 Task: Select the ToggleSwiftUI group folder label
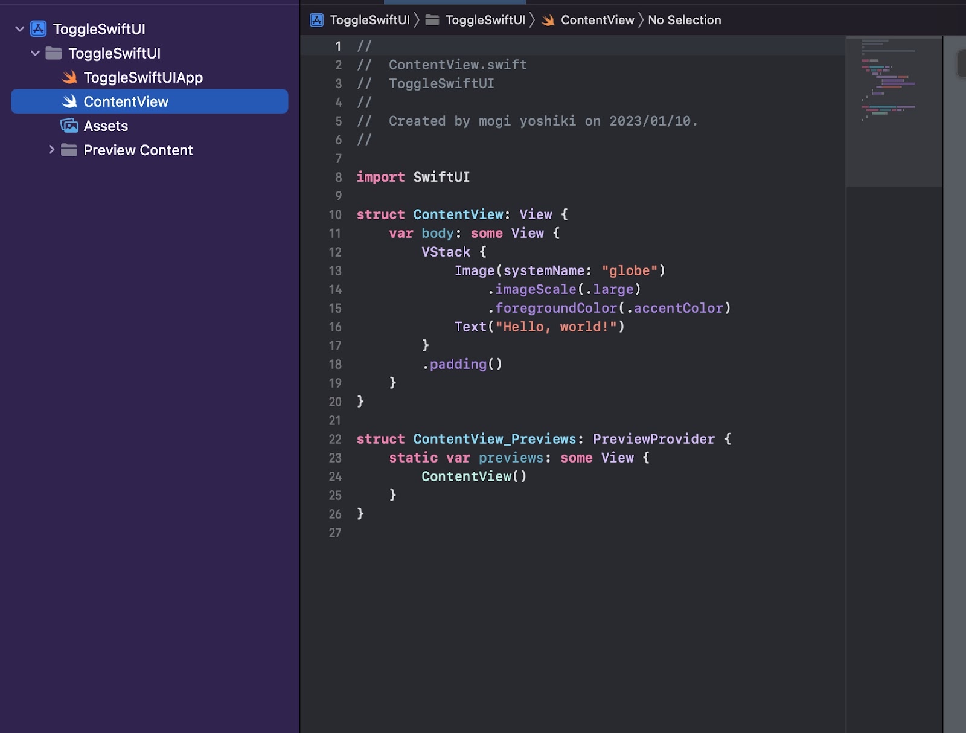(x=115, y=53)
